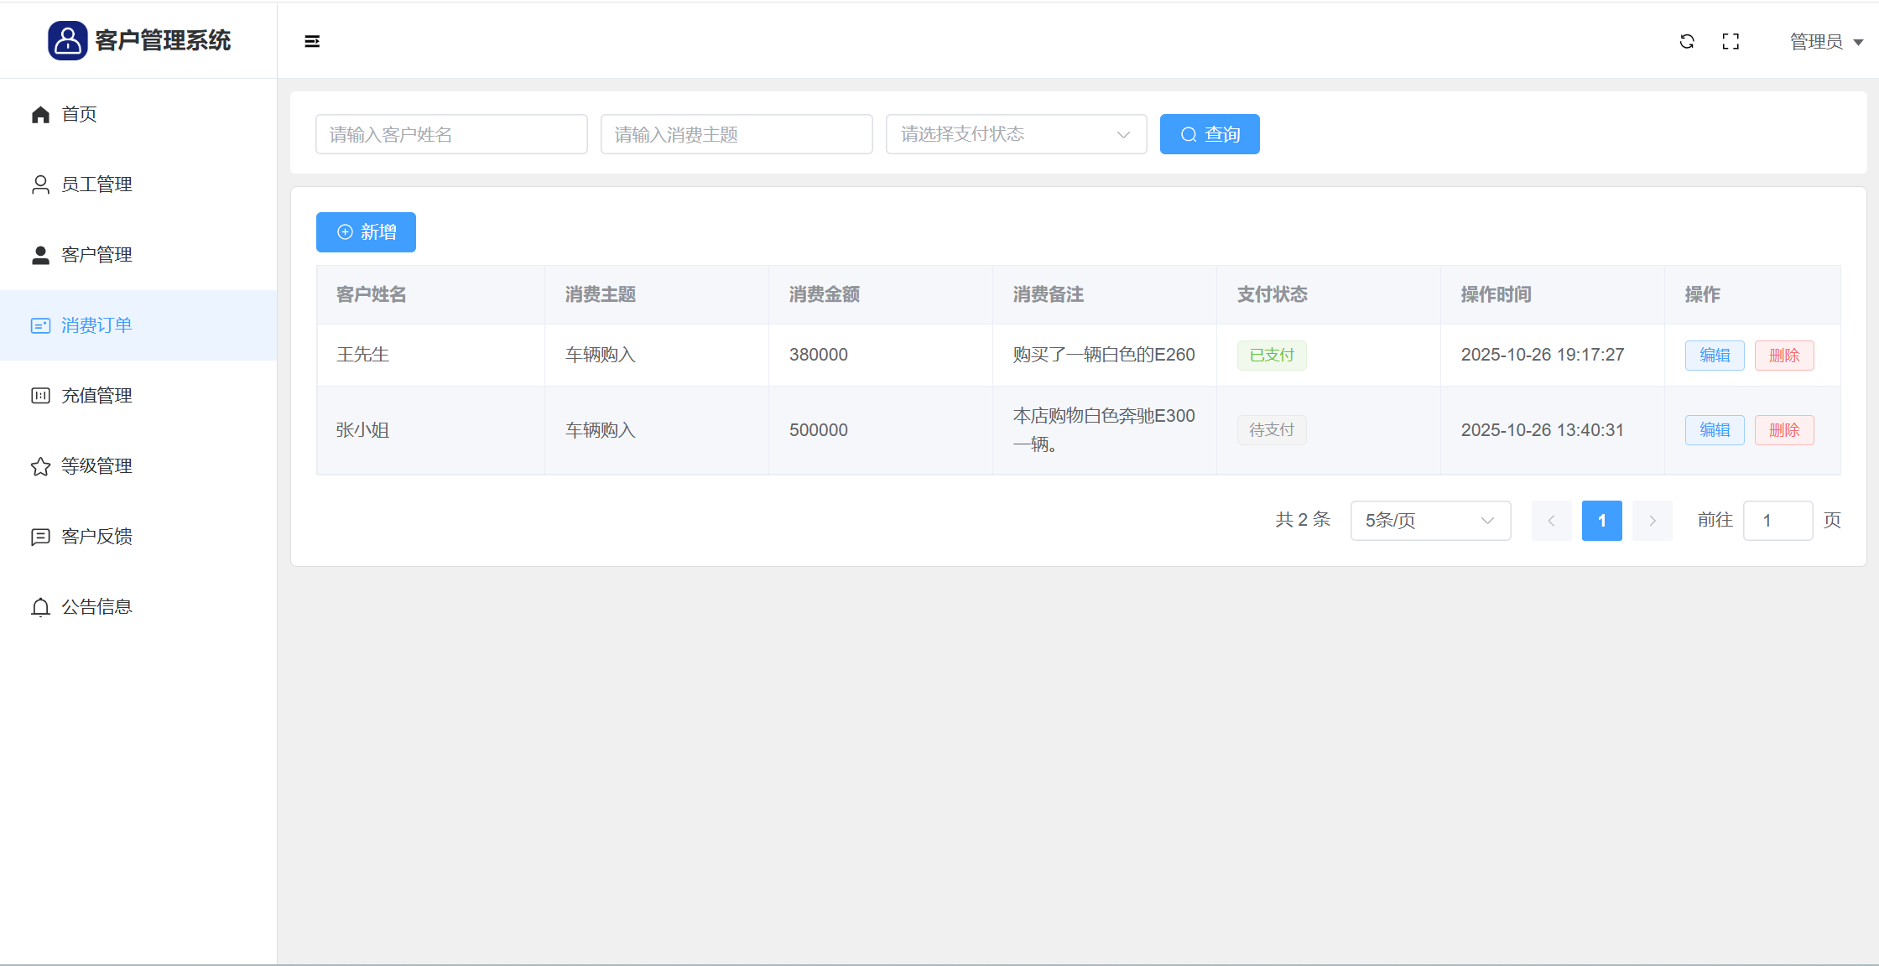This screenshot has width=1879, height=966.
Task: Focus the 请输入客户姓名 input field
Action: [451, 134]
